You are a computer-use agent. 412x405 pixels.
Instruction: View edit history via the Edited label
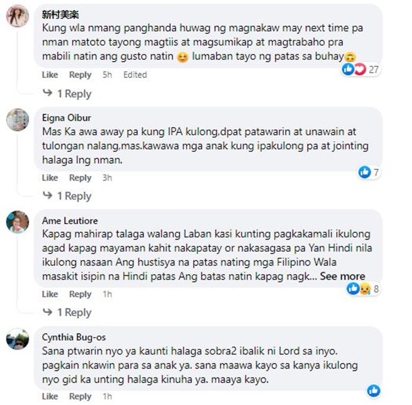click(135, 75)
